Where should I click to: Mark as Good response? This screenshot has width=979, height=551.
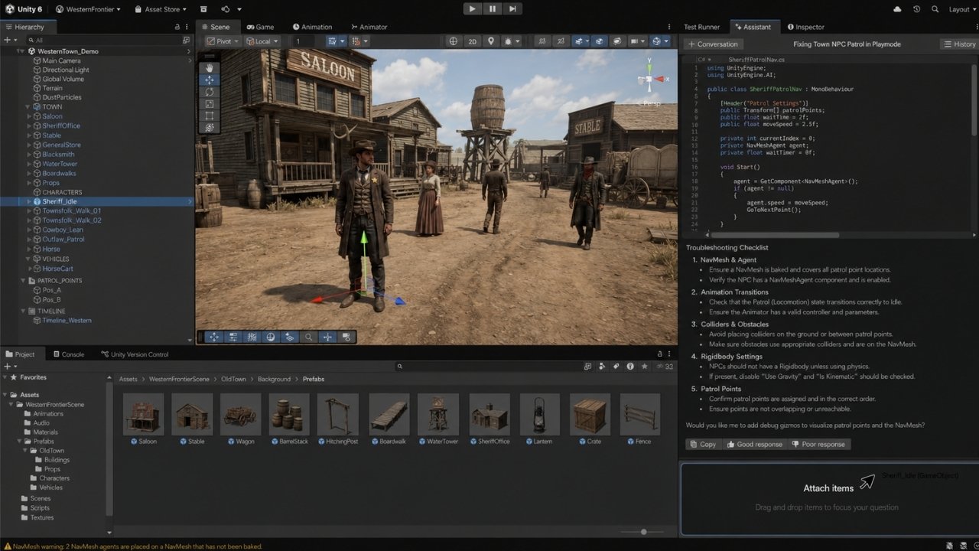[754, 444]
